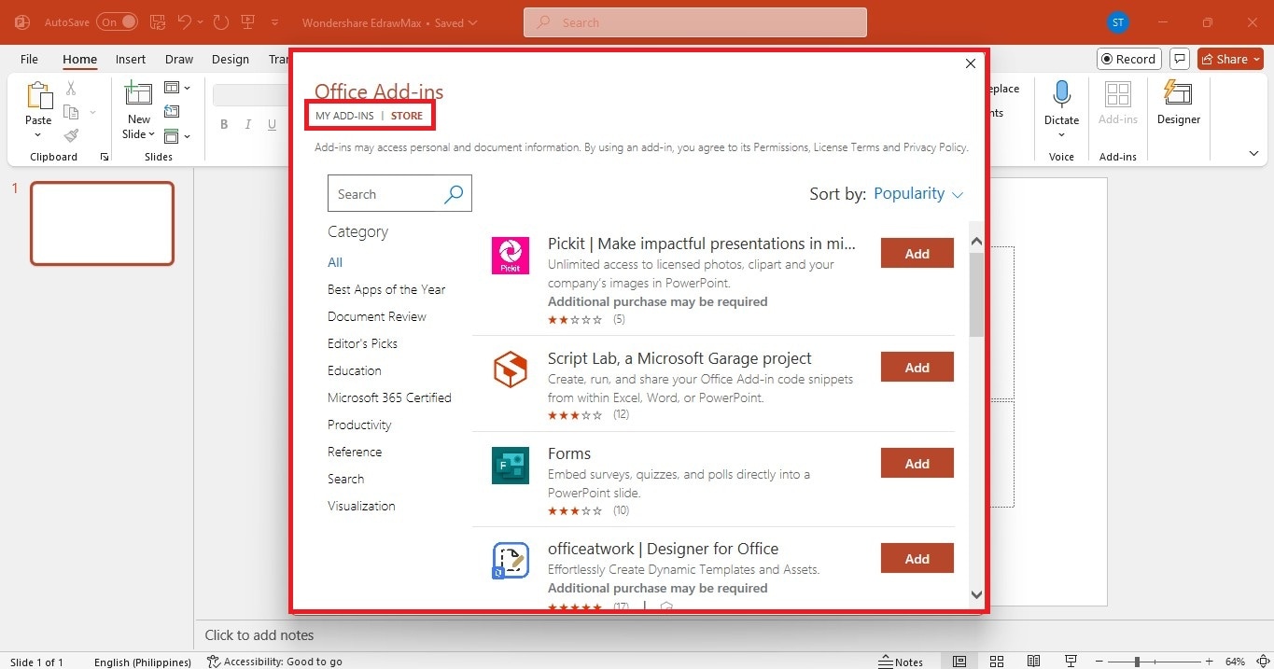
Task: Click the Script Lab add-in logo
Action: [x=511, y=370]
